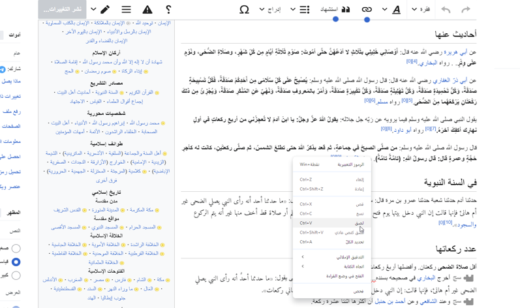Show the edit notices warning triangle
This screenshot has width=520, height=308.
click(x=147, y=10)
